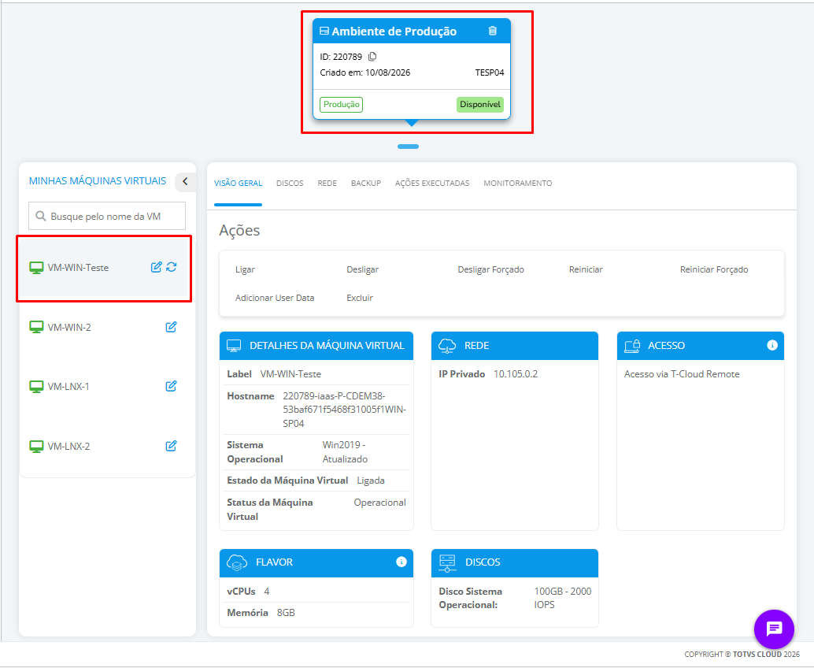814x668 pixels.
Task: Collapse the Minhas Máquinas Virtuais sidebar
Action: (185, 182)
